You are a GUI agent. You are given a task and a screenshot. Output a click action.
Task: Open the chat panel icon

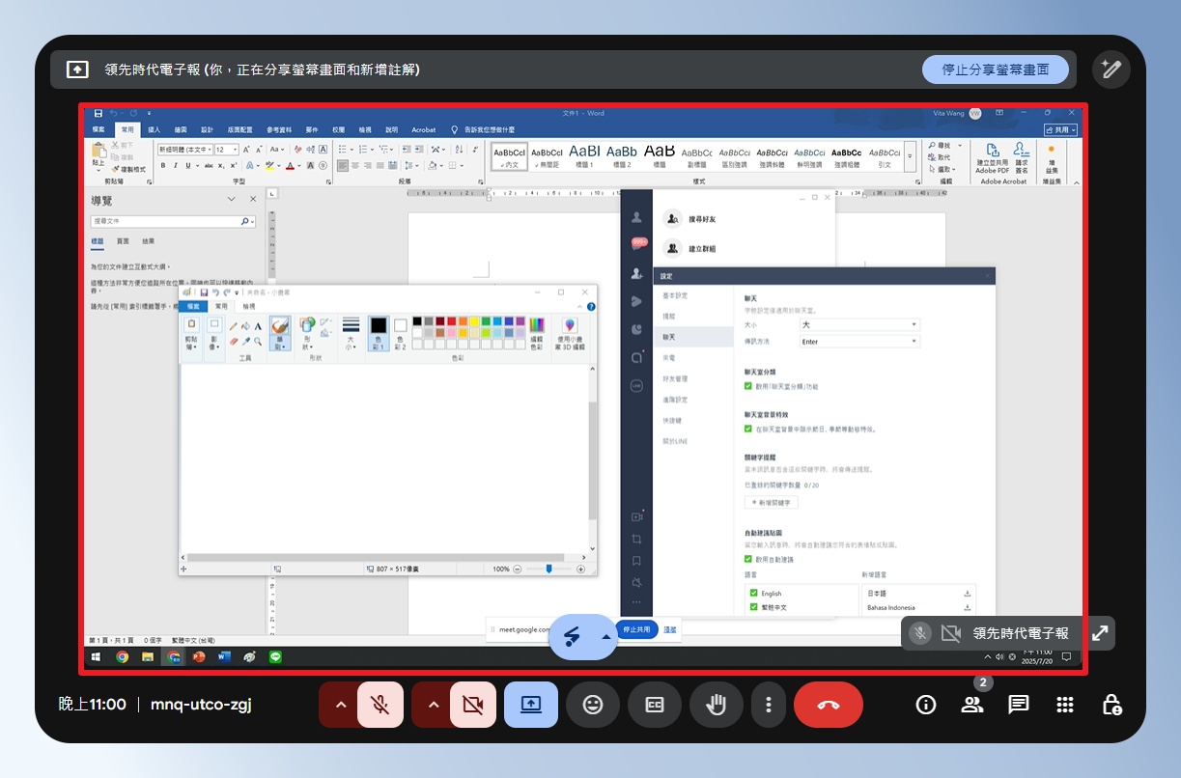click(1019, 705)
